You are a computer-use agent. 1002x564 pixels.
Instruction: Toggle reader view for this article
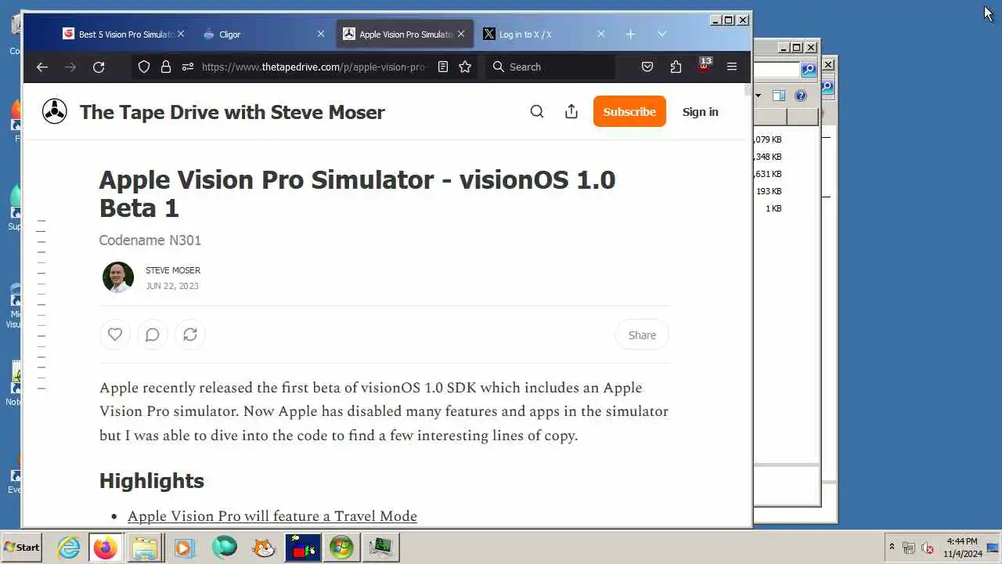click(443, 67)
